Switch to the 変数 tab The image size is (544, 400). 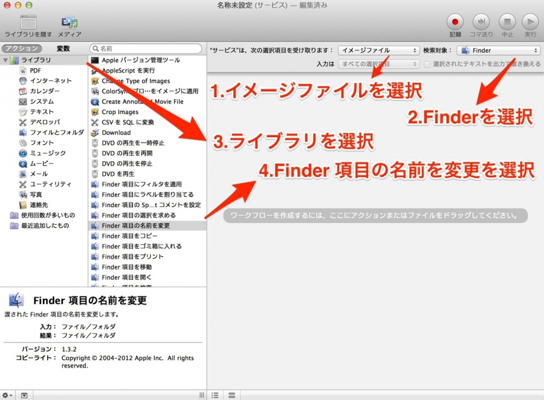point(63,48)
